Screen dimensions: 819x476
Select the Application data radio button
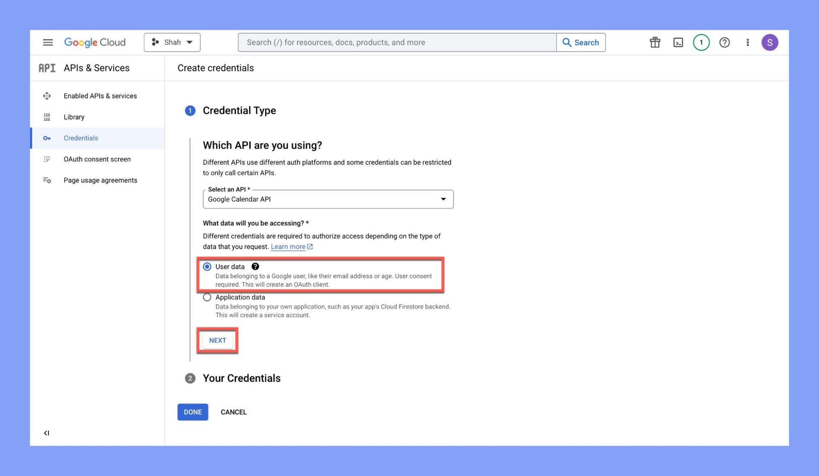pyautogui.click(x=207, y=297)
